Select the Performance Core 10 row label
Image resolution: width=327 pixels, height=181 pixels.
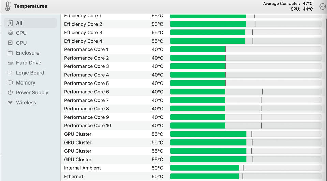tap(88, 126)
